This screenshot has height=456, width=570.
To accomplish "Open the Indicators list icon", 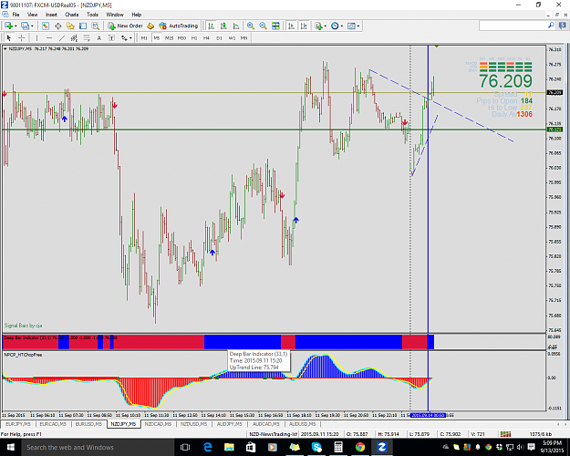I will 319,26.
